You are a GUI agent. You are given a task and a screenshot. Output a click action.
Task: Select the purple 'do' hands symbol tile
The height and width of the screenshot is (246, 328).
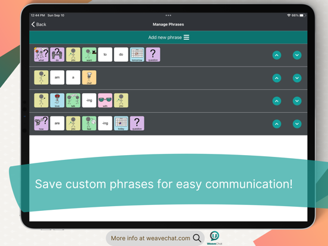coord(57,55)
